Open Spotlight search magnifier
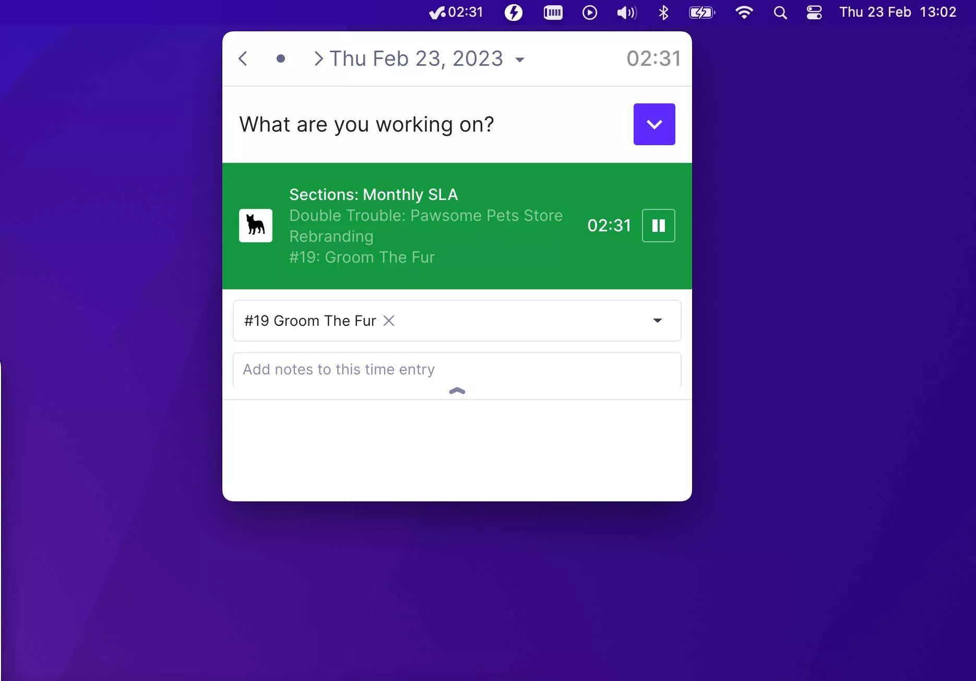Viewport: 976px width, 681px height. (780, 13)
